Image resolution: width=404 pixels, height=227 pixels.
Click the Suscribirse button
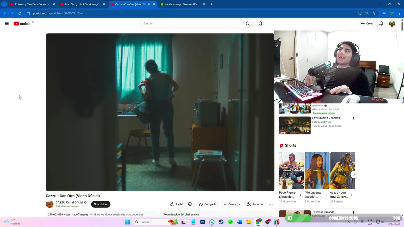coord(101,204)
